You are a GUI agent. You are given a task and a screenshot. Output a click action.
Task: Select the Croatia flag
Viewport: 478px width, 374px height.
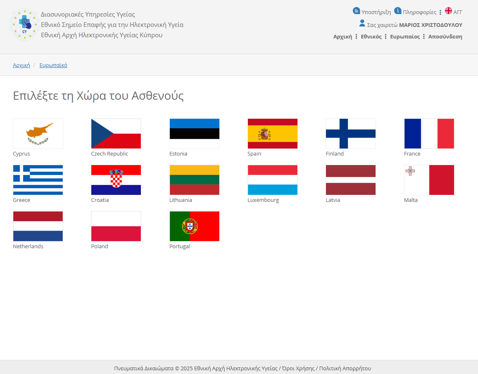[116, 180]
